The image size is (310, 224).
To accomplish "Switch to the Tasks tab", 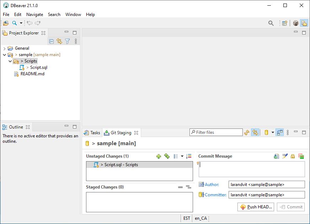I will pyautogui.click(x=92, y=133).
